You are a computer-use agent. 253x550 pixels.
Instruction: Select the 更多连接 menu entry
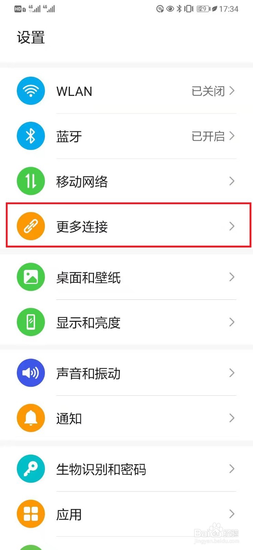click(126, 226)
